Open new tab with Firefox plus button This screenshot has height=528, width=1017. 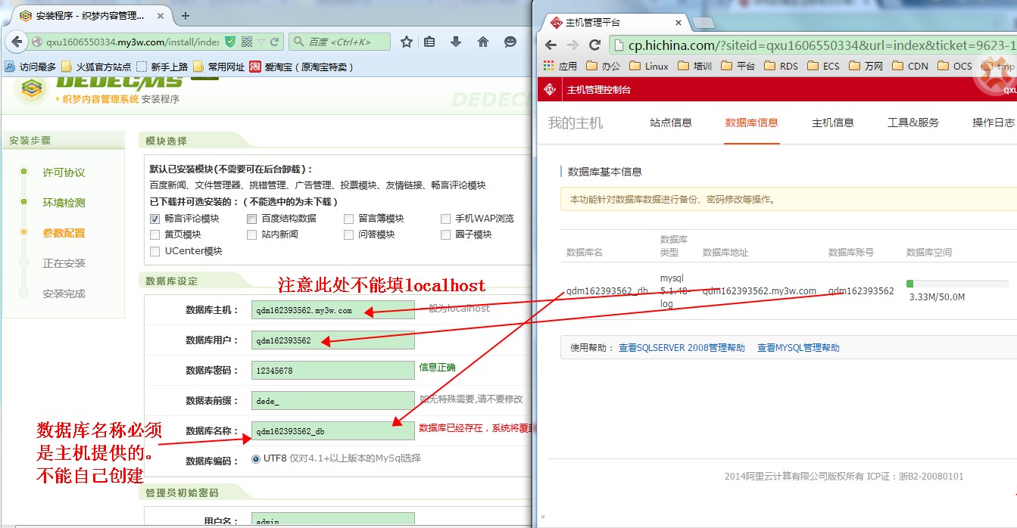pyautogui.click(x=186, y=15)
